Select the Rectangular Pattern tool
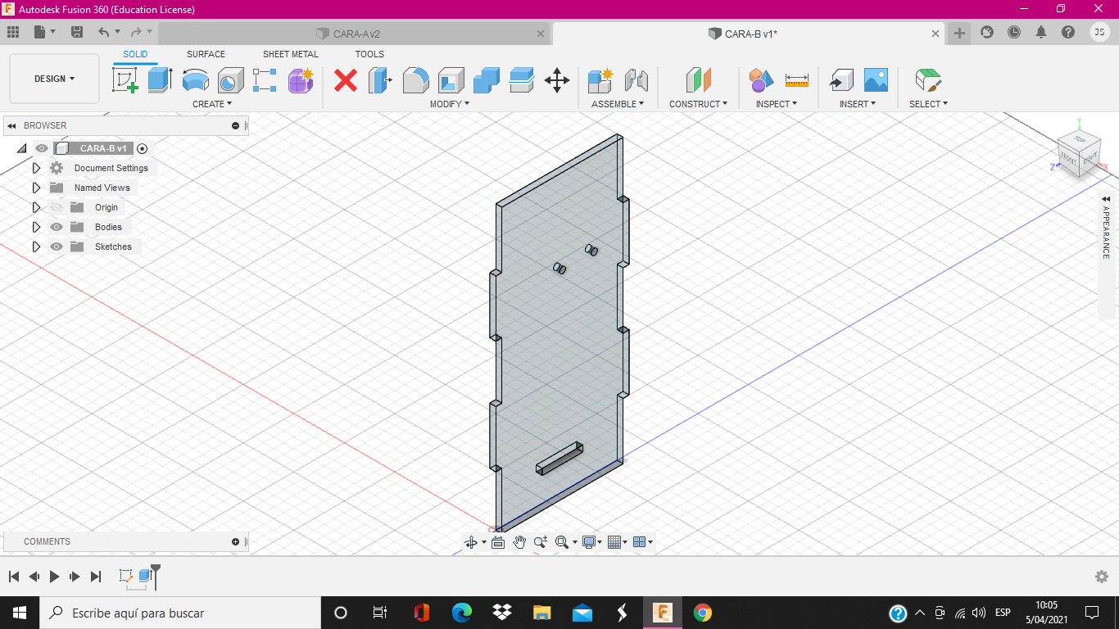The width and height of the screenshot is (1119, 629). [x=265, y=80]
